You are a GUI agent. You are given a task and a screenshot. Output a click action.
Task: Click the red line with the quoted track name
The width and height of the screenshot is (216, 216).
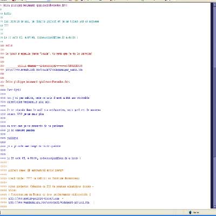[x=49, y=53]
